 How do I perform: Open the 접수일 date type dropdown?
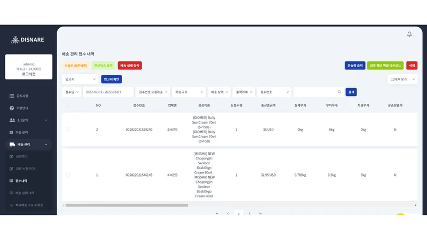(72, 92)
